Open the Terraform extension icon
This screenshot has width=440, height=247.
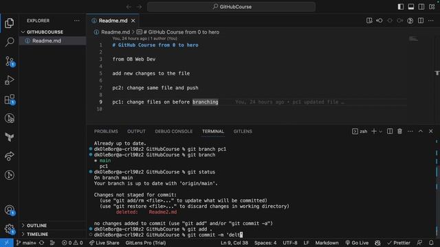click(x=9, y=137)
